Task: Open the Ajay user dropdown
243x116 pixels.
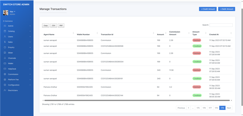Action: 12,11
